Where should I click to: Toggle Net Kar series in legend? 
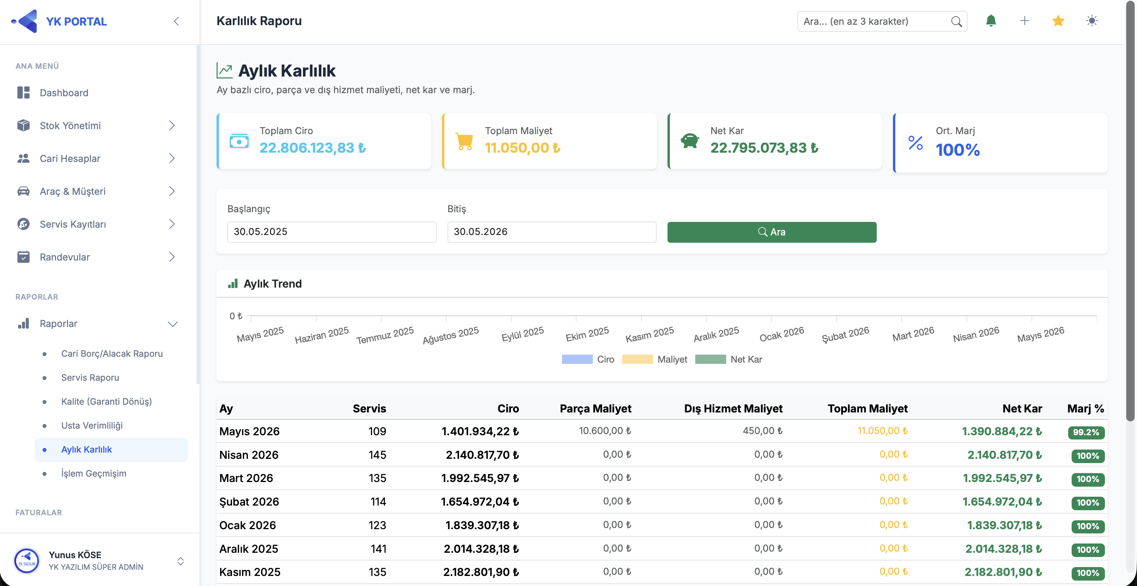(x=729, y=359)
